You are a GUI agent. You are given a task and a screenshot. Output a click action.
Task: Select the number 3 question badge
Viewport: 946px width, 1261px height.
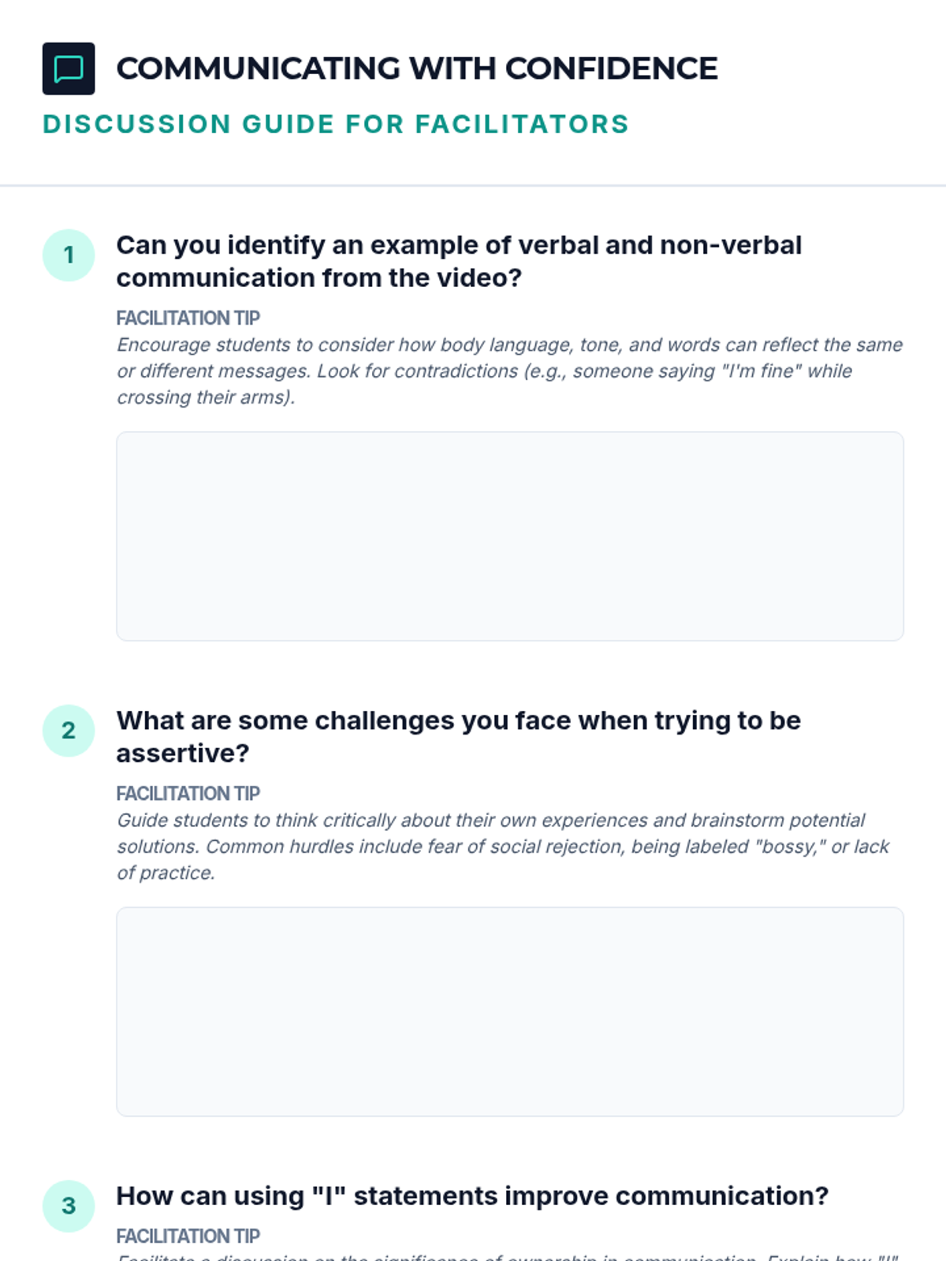tap(69, 1206)
